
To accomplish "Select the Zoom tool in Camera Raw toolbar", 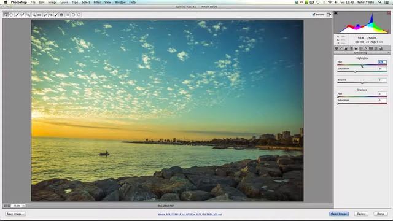I will tap(6, 15).
